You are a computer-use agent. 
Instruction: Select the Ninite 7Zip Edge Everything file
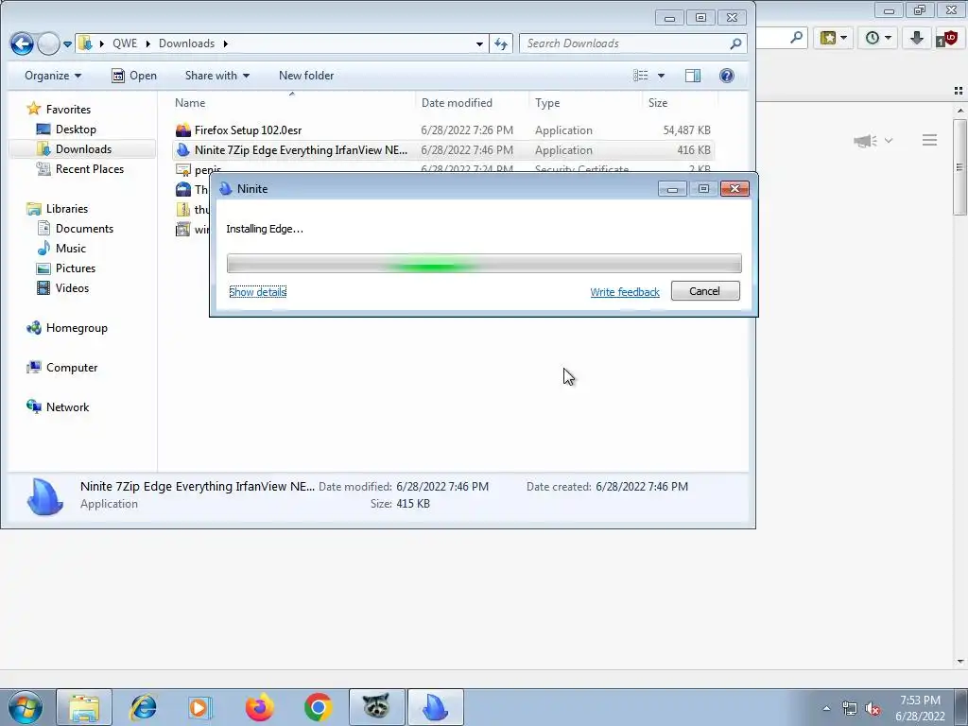(443, 150)
